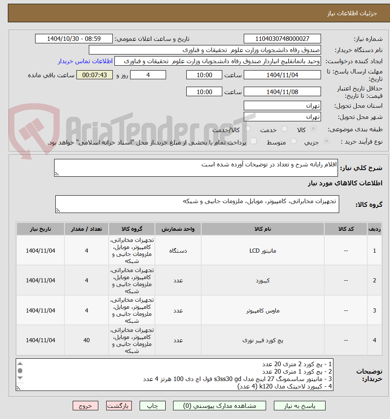Click the remaining time 00:07:43 field

[95, 75]
